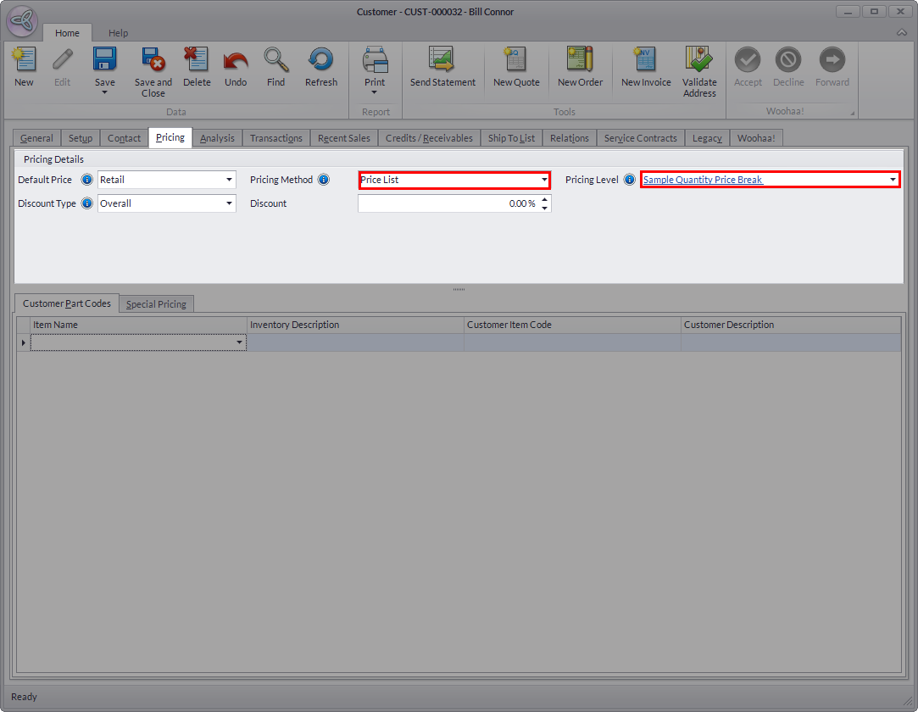Switch to the Special Pricing tab
Screen dimensions: 918x712
(x=157, y=304)
